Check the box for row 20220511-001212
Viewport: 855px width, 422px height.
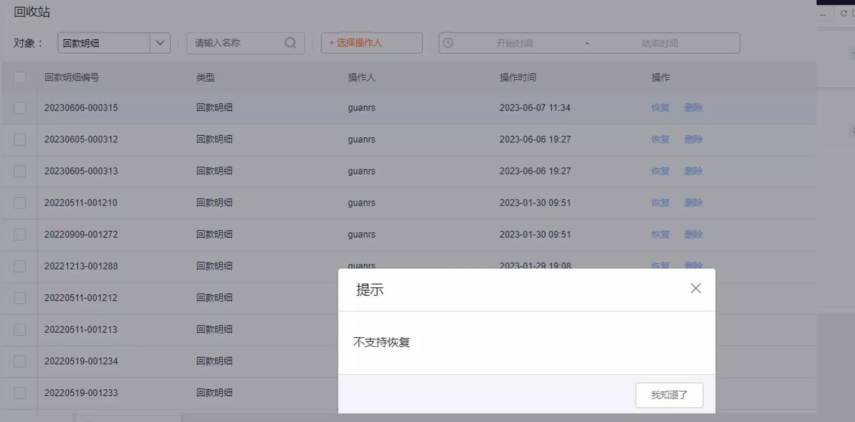[x=20, y=298]
